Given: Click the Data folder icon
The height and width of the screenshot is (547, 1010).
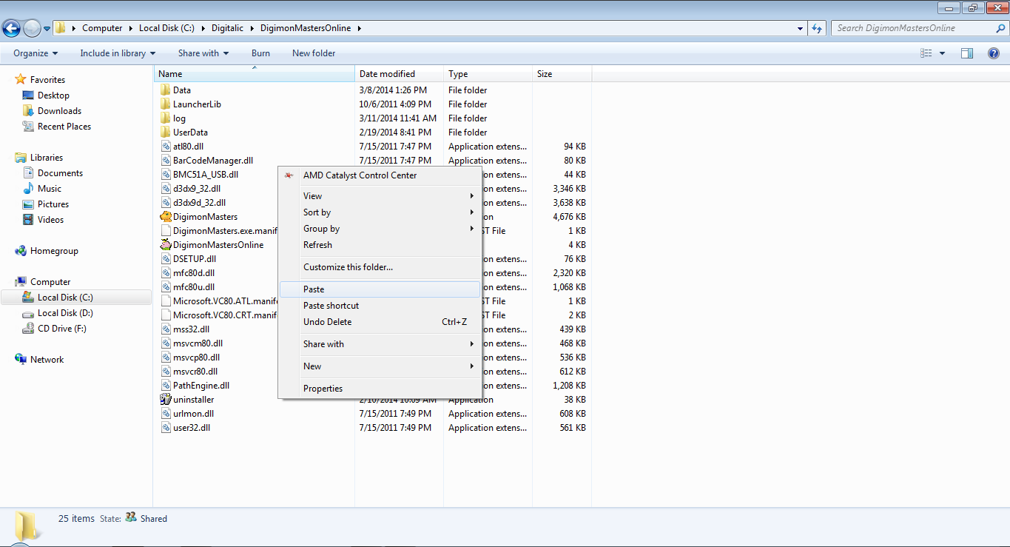Looking at the screenshot, I should pyautogui.click(x=166, y=90).
